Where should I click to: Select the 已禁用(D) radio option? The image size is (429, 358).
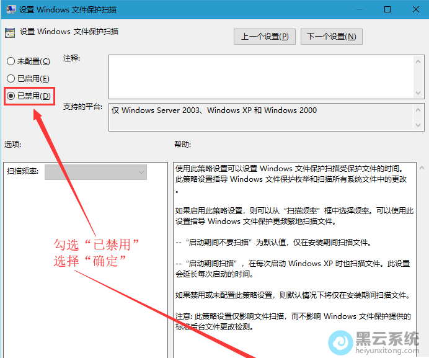(x=10, y=96)
